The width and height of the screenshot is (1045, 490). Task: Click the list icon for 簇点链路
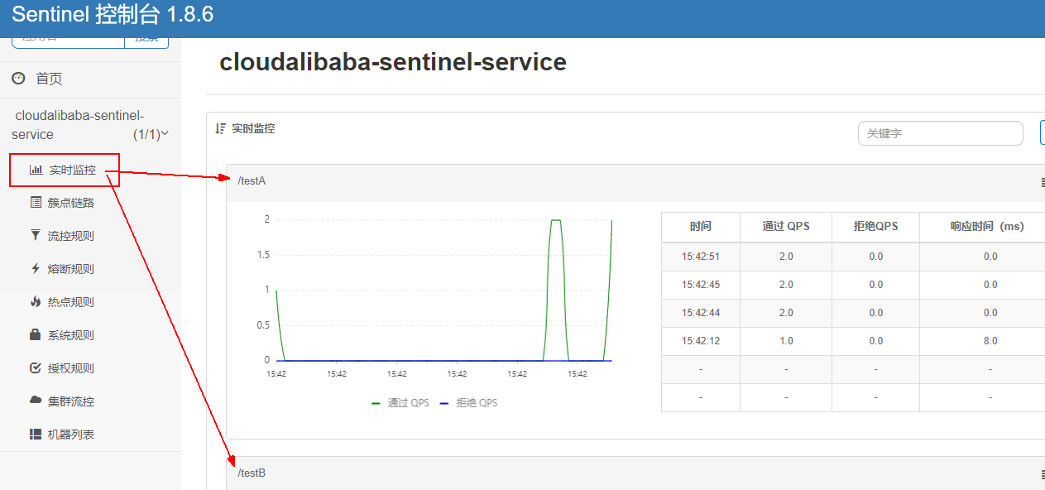[36, 202]
